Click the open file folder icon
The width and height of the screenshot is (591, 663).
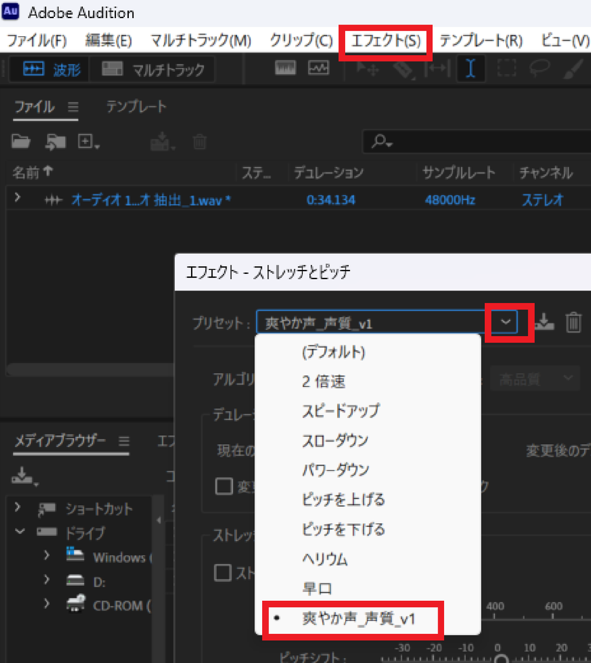point(21,142)
